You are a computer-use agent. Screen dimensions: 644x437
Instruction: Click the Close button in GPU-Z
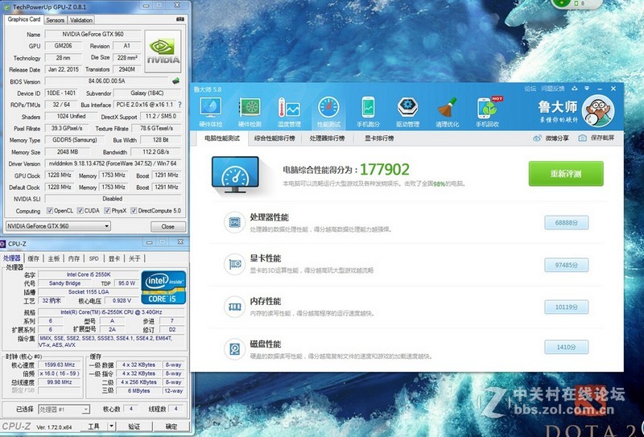coord(168,227)
